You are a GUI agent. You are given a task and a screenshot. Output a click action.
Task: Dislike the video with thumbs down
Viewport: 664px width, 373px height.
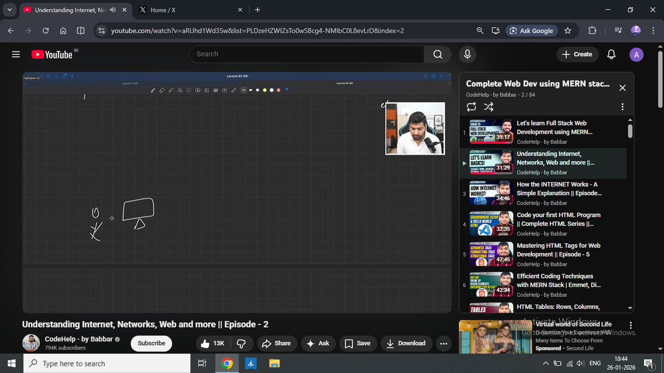click(241, 343)
